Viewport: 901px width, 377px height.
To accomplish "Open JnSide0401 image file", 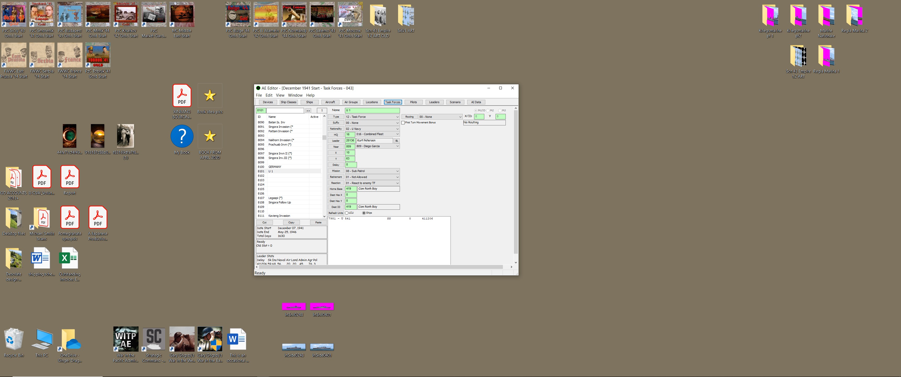I will [322, 350].
